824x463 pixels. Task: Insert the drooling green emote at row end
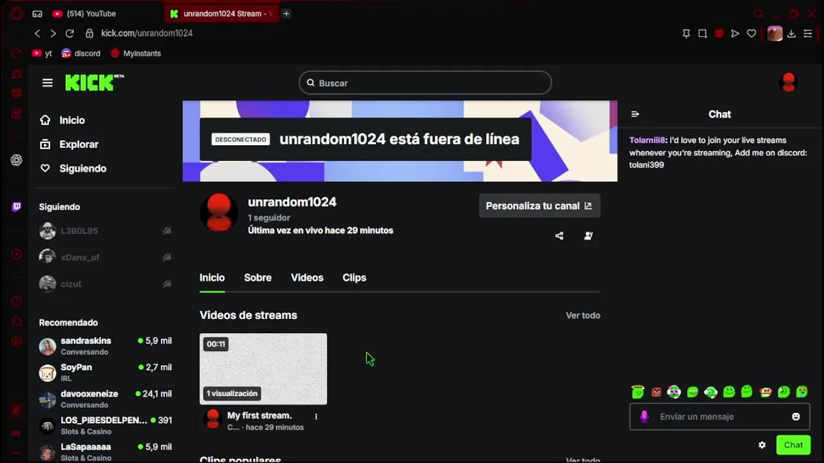(x=801, y=392)
